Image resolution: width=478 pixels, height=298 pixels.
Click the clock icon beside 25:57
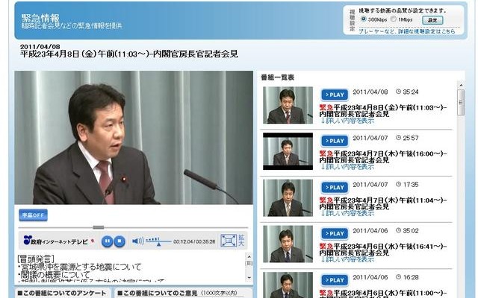click(398, 137)
